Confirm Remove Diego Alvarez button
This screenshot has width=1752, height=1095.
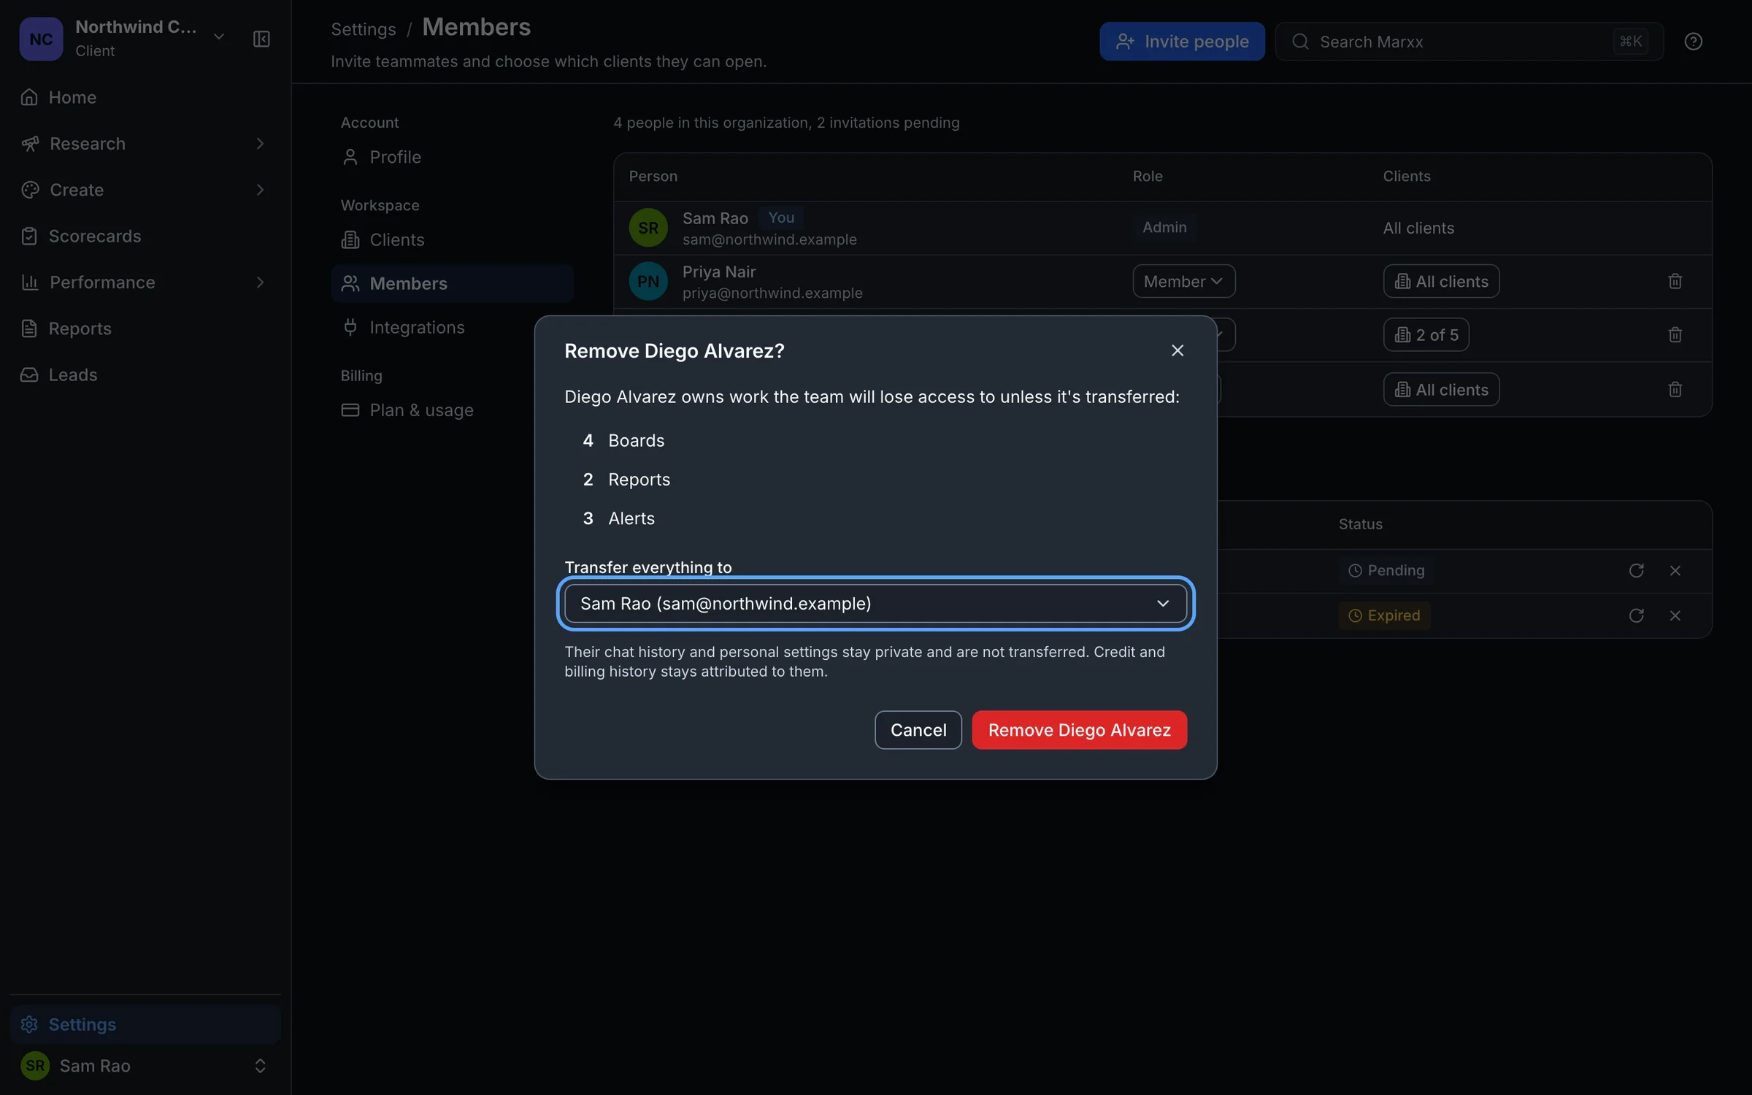tap(1080, 730)
